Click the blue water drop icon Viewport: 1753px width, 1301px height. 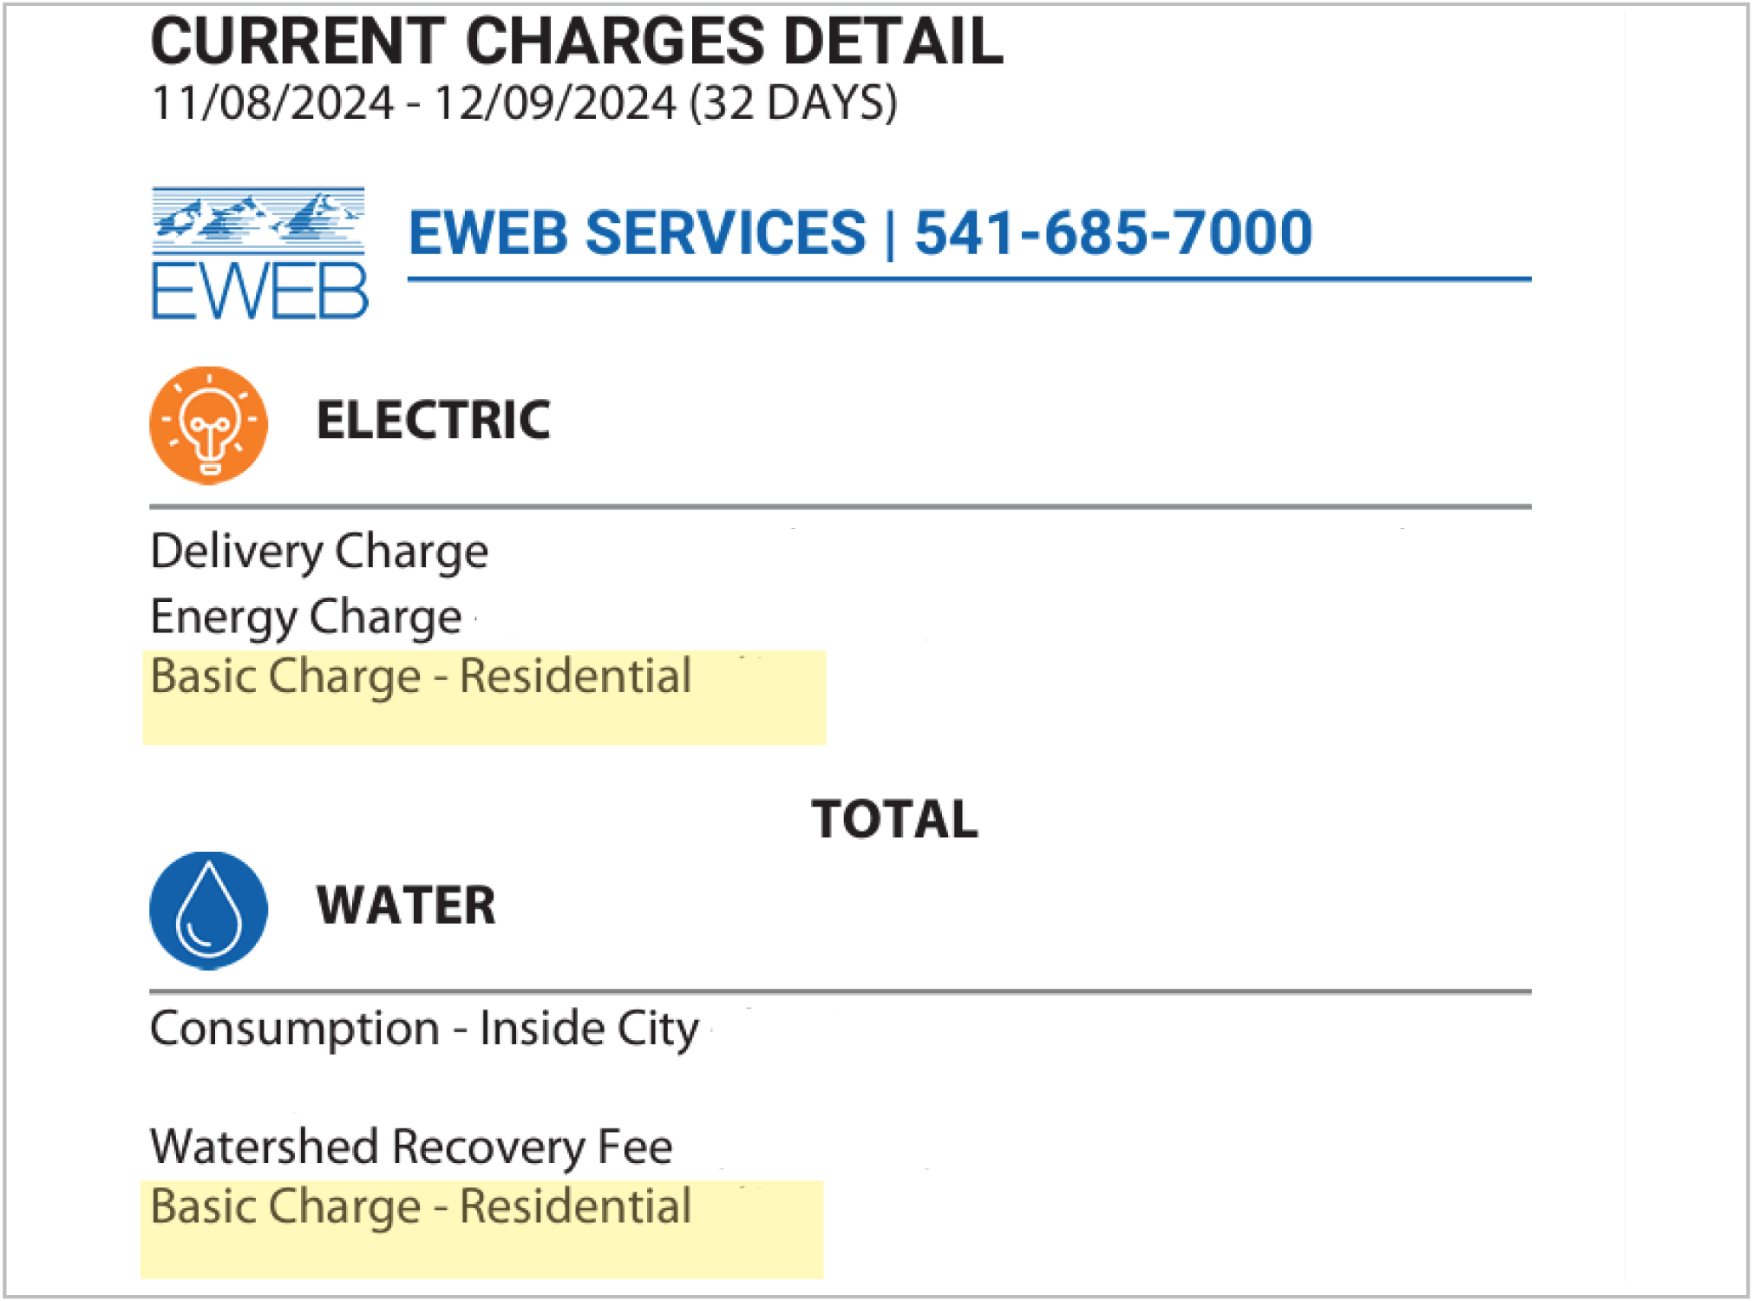pyautogui.click(x=208, y=910)
